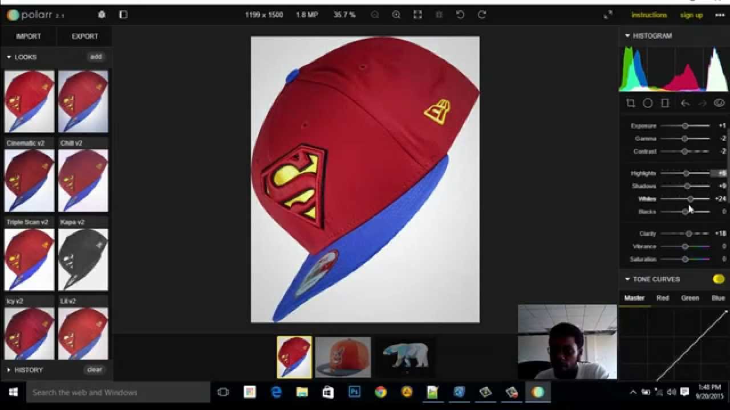The image size is (730, 410).
Task: Adjust the Whites slider
Action: (x=685, y=199)
